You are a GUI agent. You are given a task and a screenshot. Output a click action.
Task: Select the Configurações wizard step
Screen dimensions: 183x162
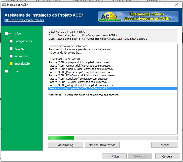coord(23,41)
